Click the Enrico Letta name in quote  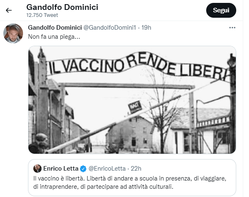pos(61,169)
